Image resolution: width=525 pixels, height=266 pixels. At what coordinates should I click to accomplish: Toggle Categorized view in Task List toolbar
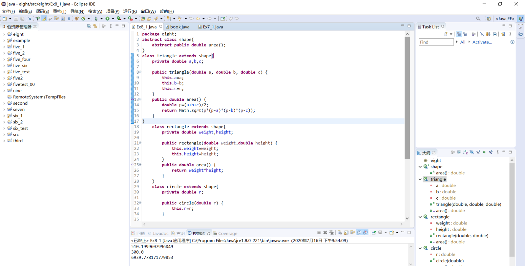pyautogui.click(x=459, y=34)
